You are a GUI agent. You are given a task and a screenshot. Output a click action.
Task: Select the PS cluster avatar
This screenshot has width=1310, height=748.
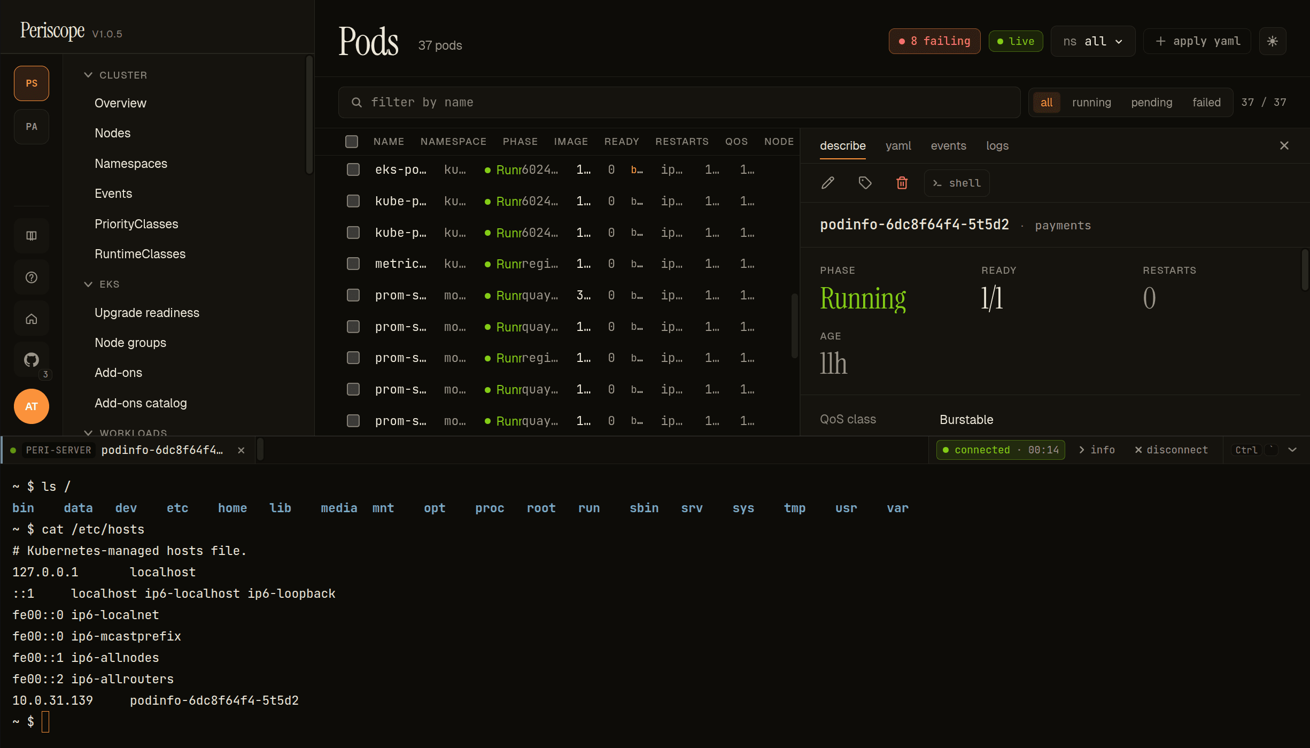pos(32,83)
